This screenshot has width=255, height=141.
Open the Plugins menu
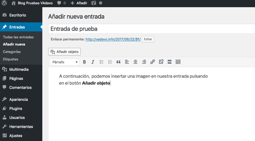tap(16, 109)
